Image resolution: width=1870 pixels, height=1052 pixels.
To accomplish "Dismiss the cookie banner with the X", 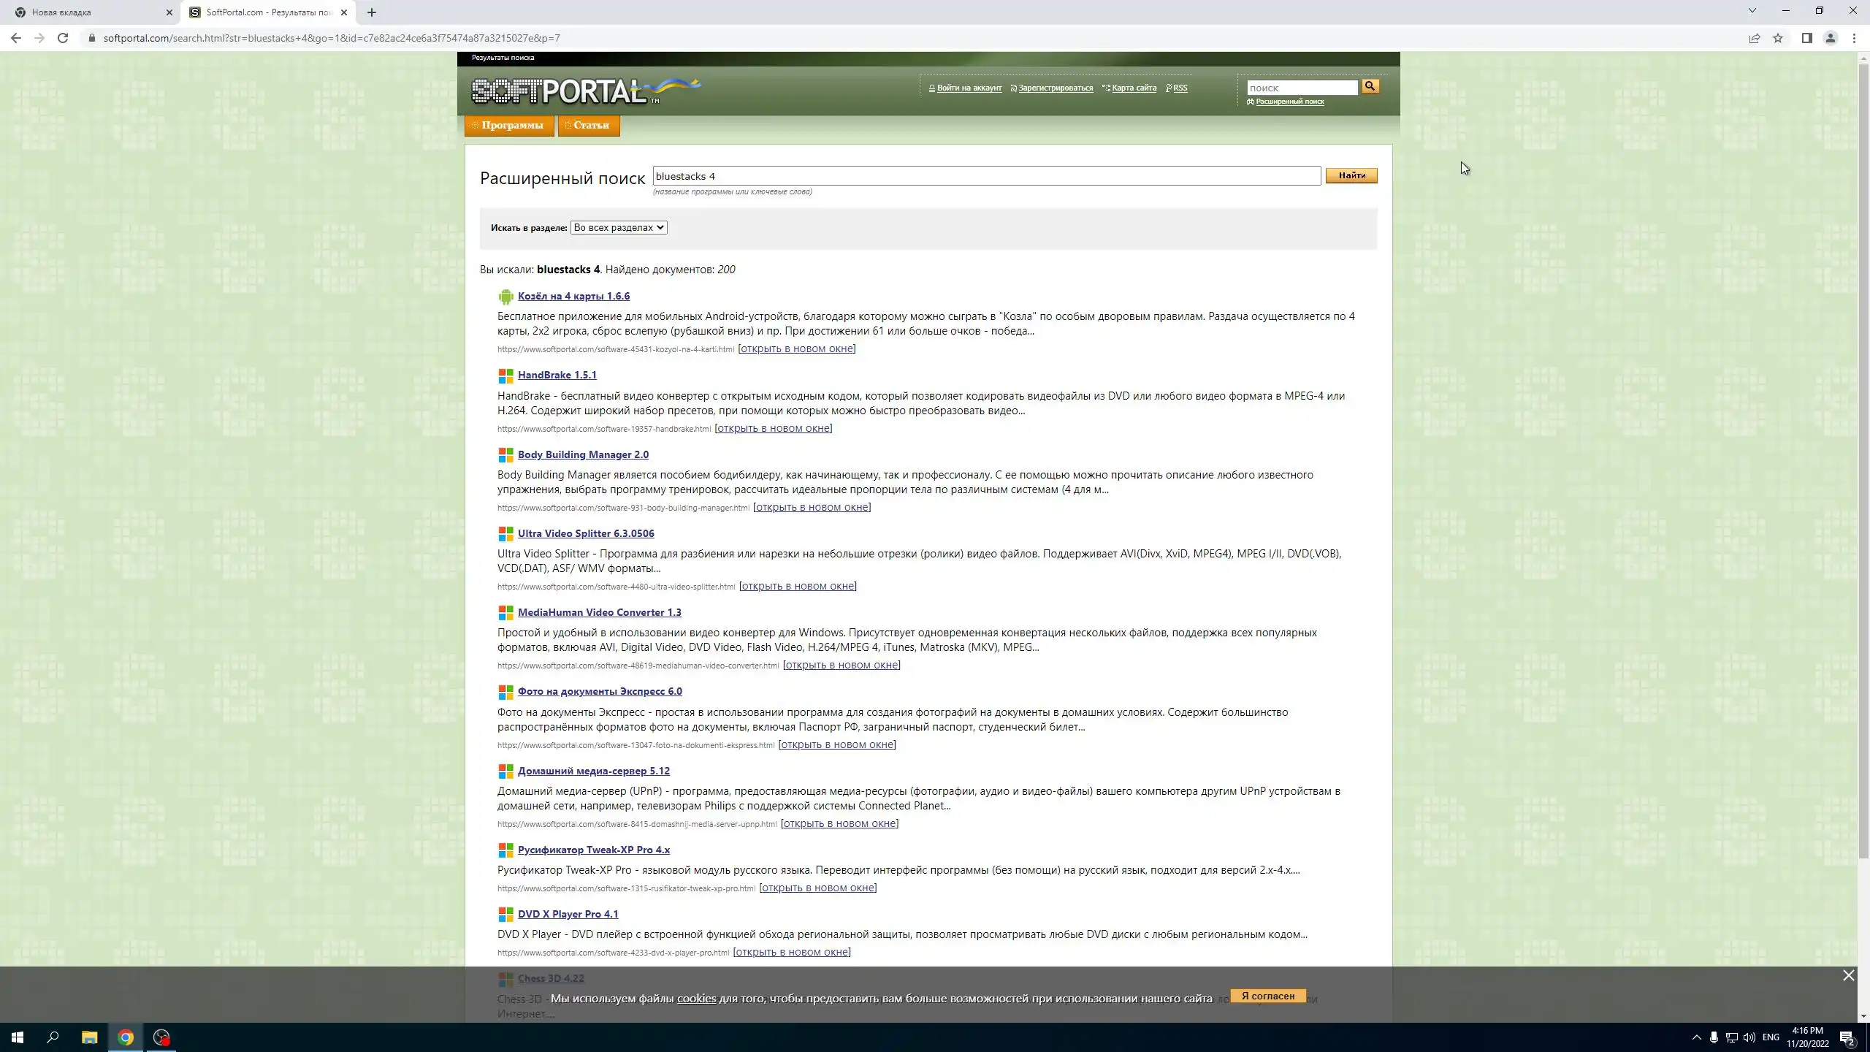I will tap(1848, 976).
